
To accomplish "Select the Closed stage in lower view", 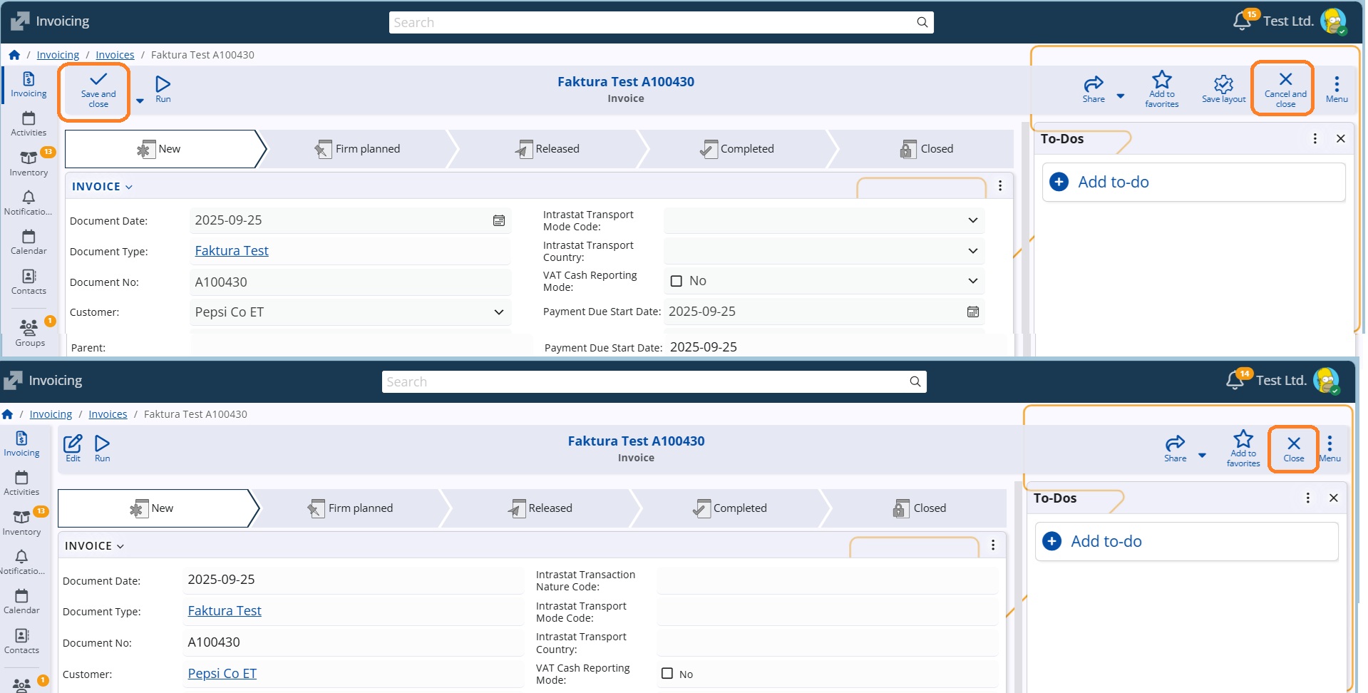I will 920,508.
